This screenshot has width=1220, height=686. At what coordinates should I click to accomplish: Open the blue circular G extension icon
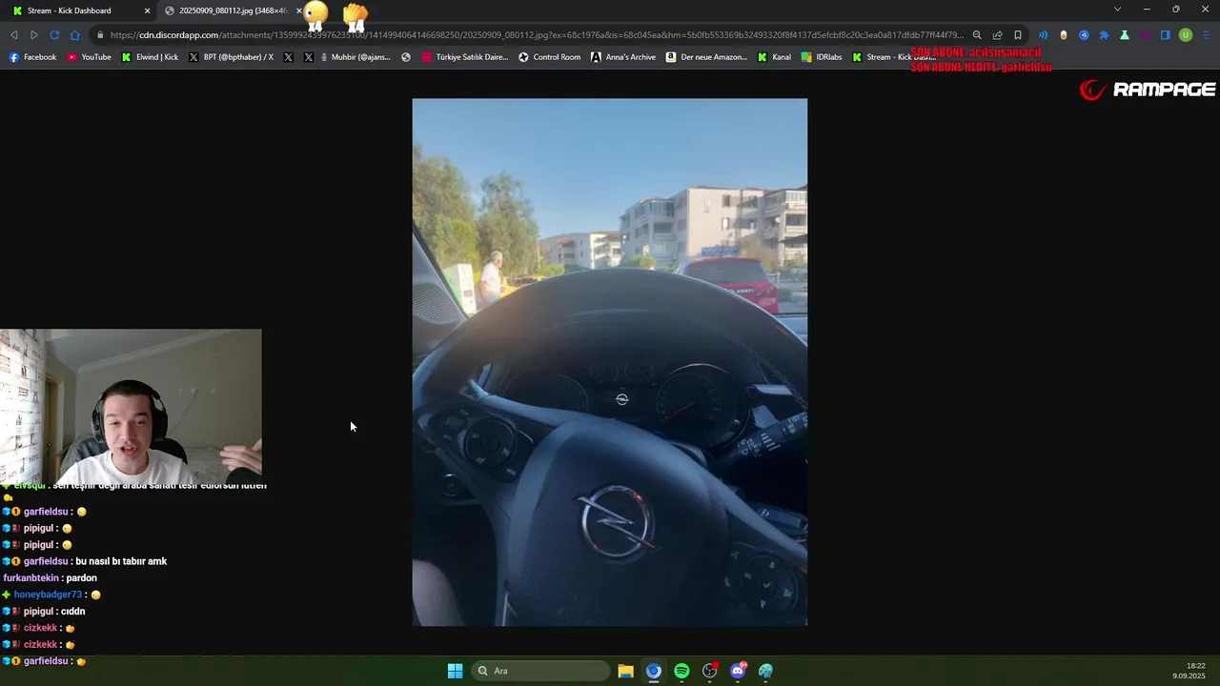click(1084, 35)
